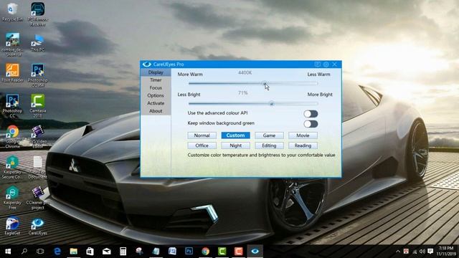This screenshot has width=459, height=258.
Task: Select the Photoshop CC 64 desktop icon
Action: point(38,75)
